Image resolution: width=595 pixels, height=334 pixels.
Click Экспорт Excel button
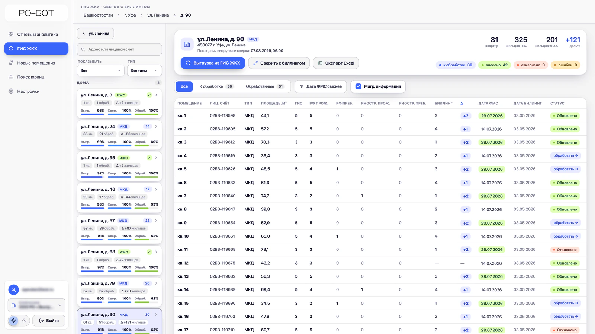[336, 63]
